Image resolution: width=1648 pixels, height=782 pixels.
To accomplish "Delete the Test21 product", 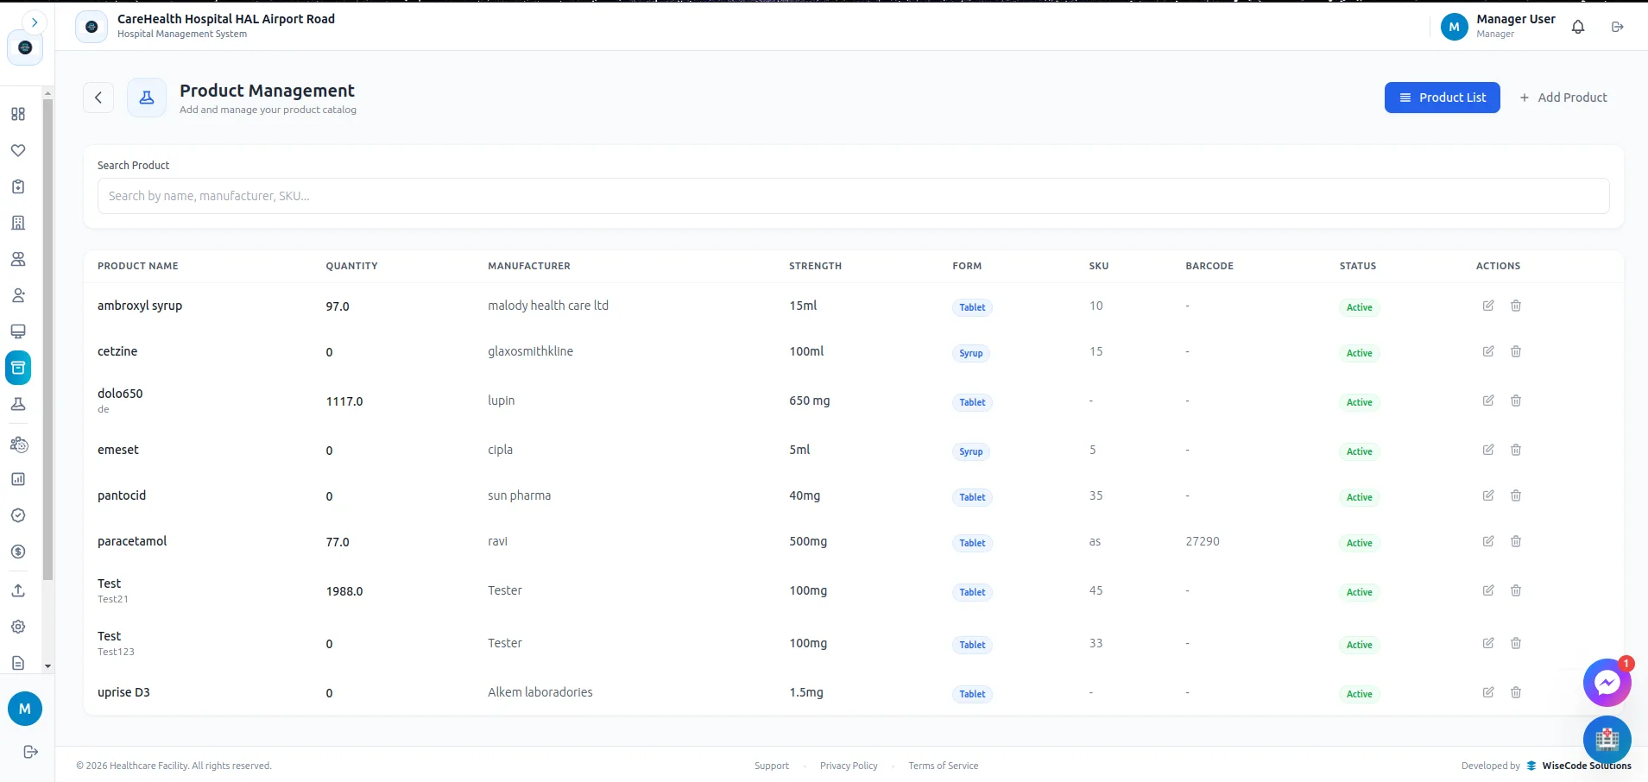I will pyautogui.click(x=1516, y=590).
